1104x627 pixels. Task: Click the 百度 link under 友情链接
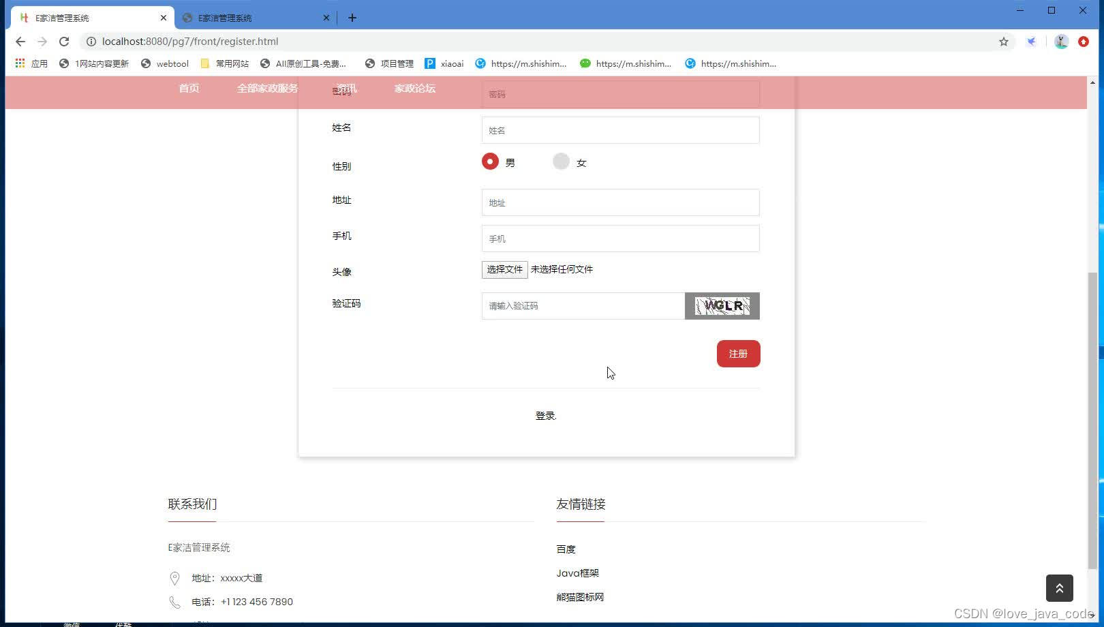[566, 549]
